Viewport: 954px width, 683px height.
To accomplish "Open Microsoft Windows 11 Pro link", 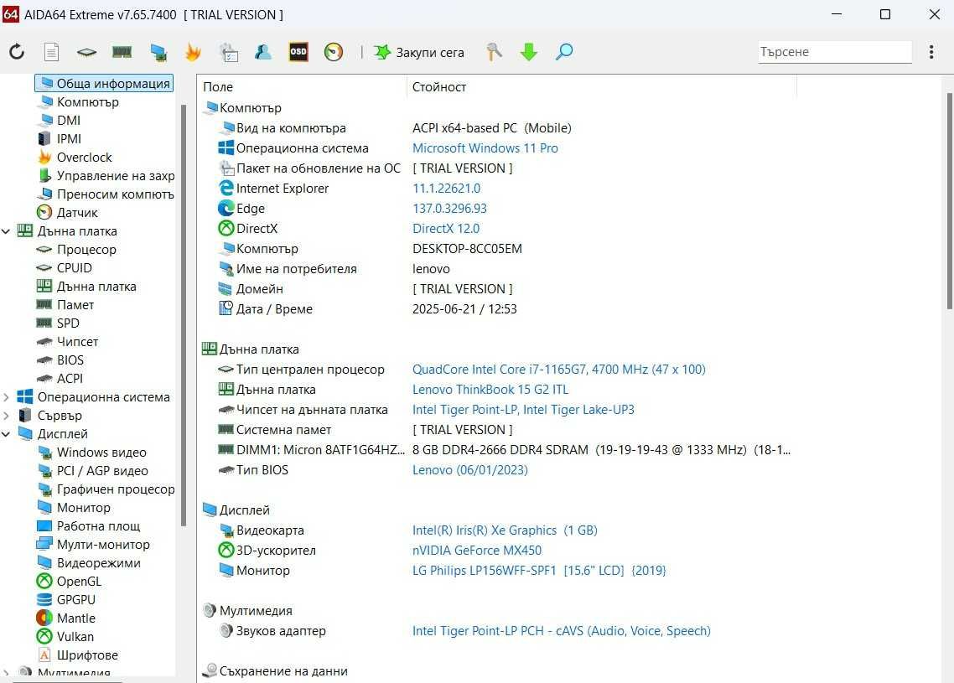I will 485,147.
